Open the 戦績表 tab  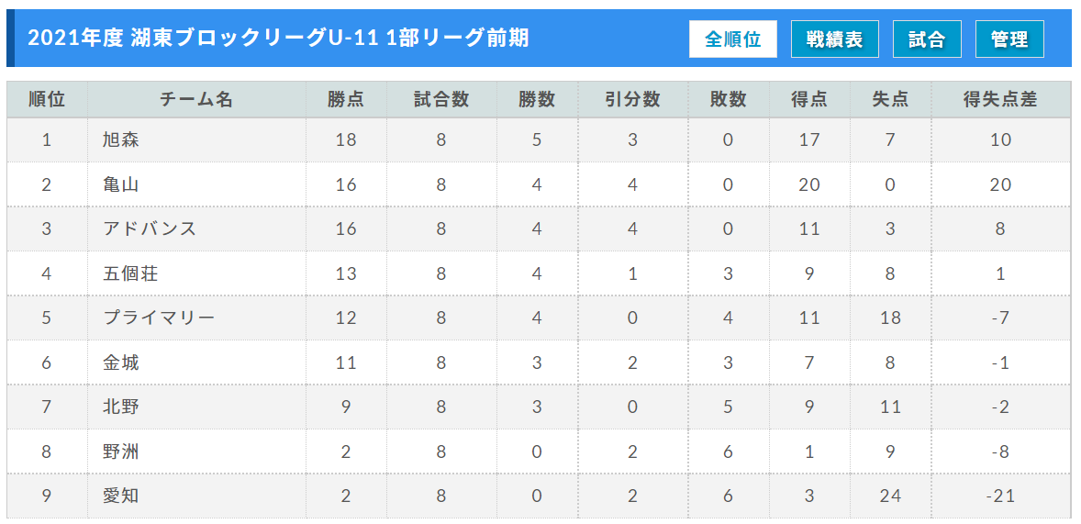(834, 39)
